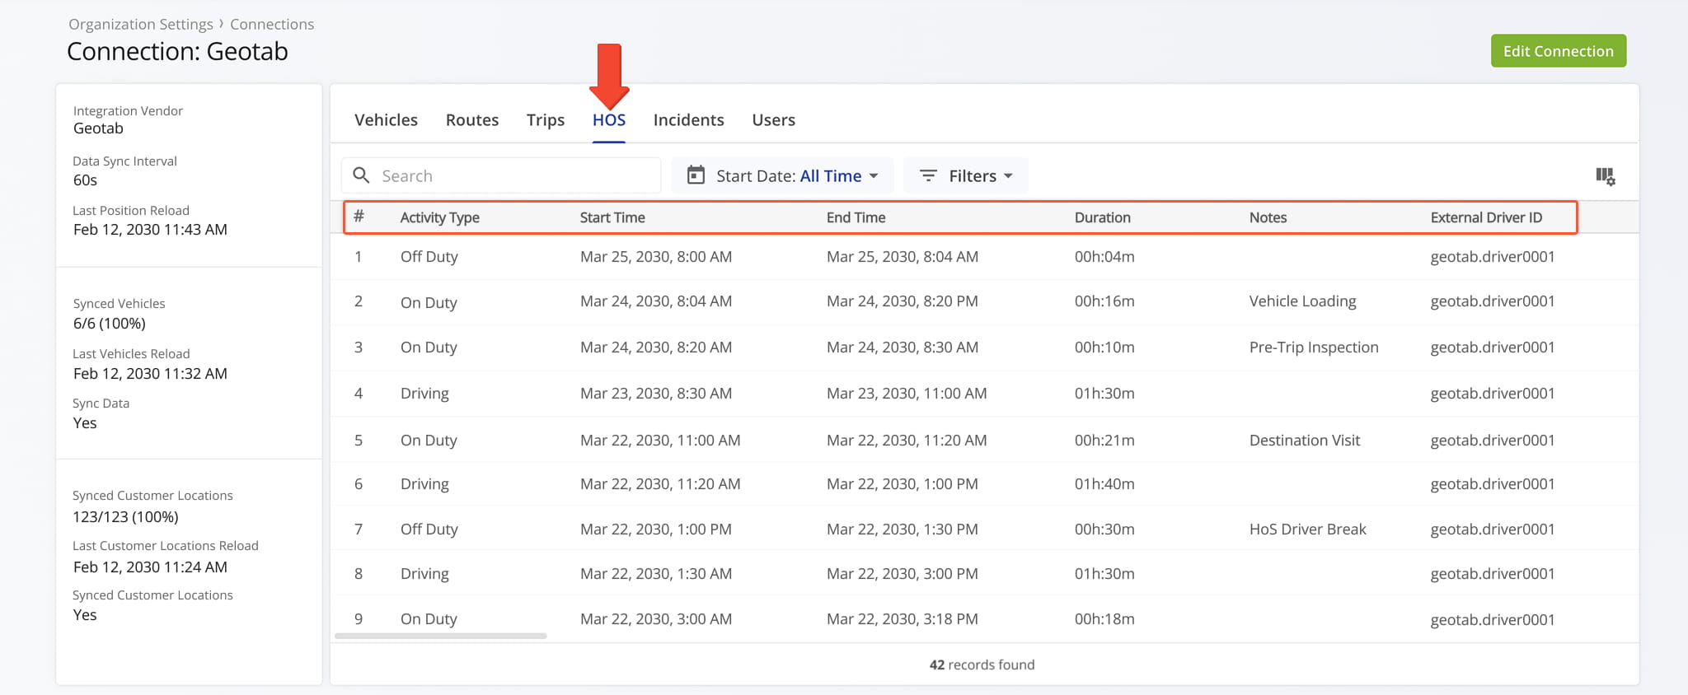Click 'Off Duty' in row 7
This screenshot has height=695, width=1688.
click(x=429, y=529)
